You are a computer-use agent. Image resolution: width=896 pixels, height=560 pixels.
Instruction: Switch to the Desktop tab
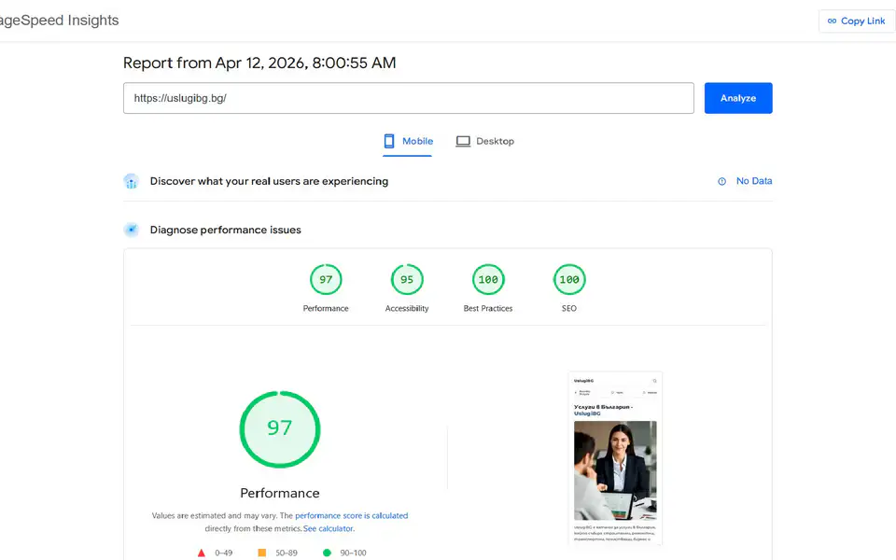(x=484, y=141)
